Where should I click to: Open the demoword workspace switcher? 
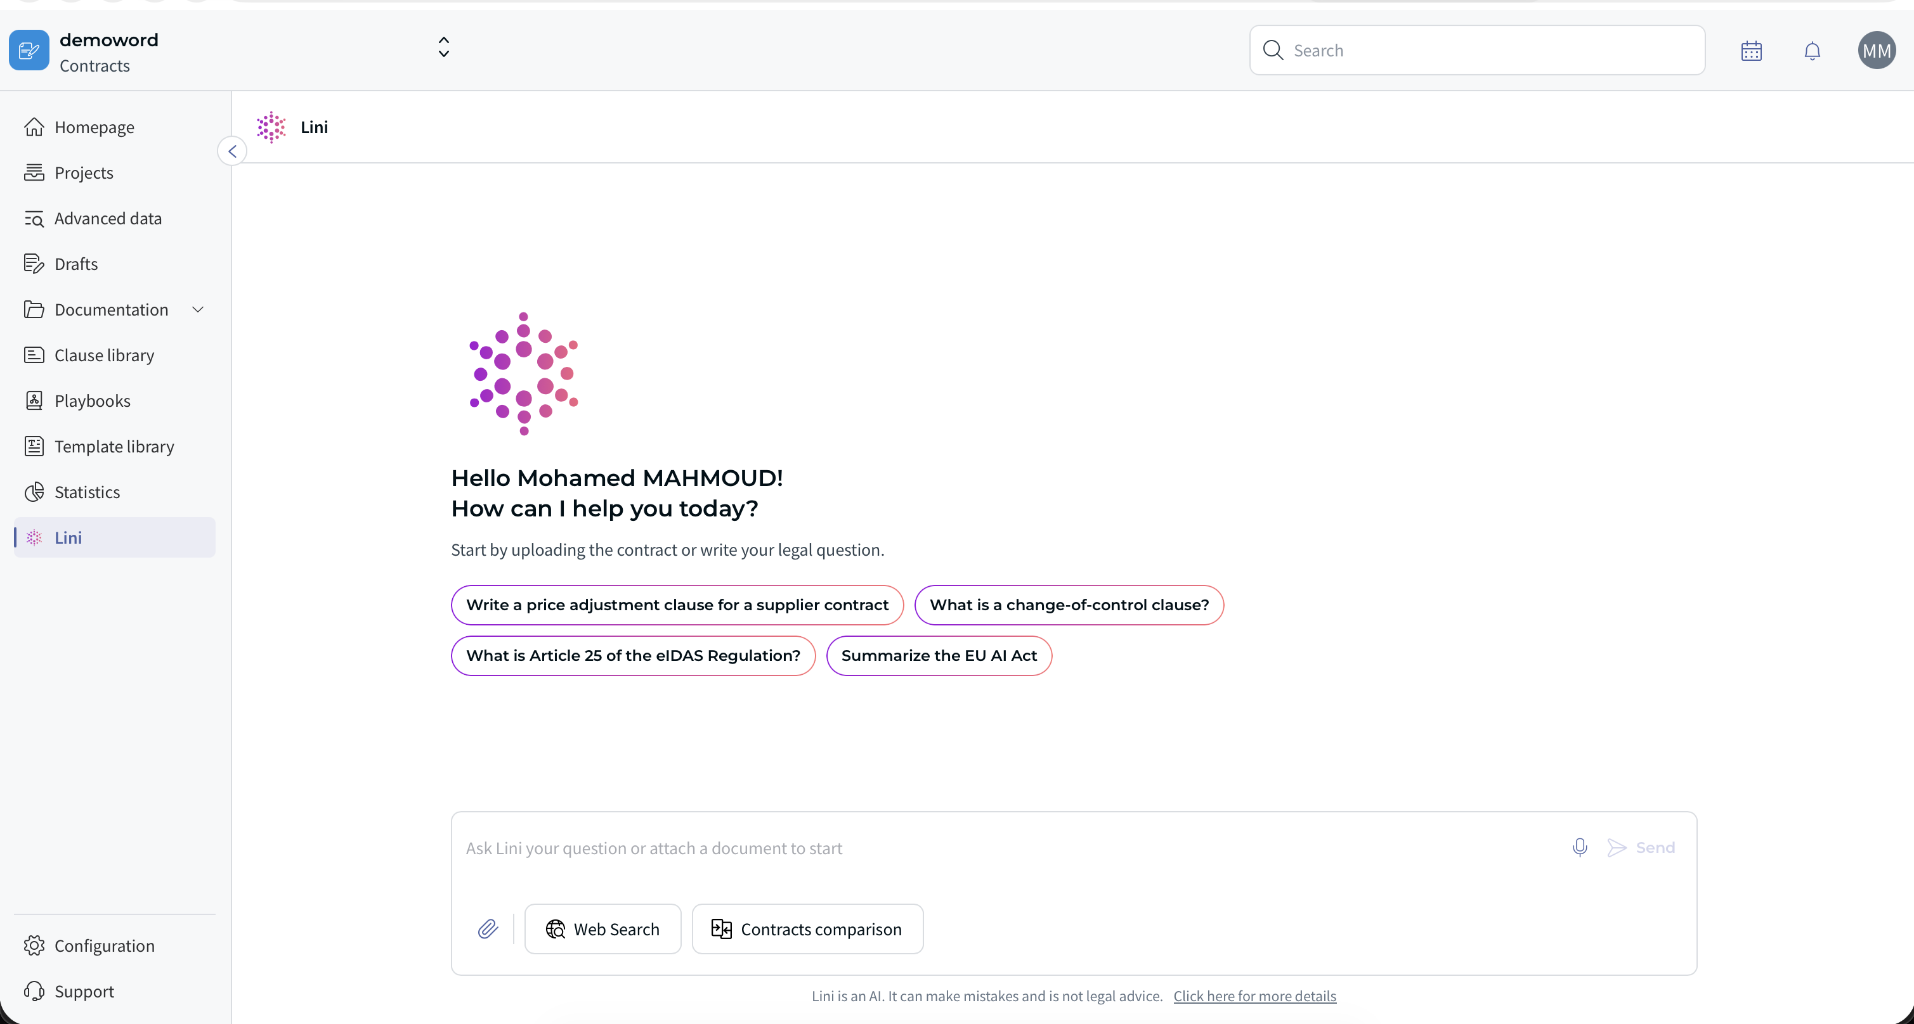pyautogui.click(x=443, y=48)
